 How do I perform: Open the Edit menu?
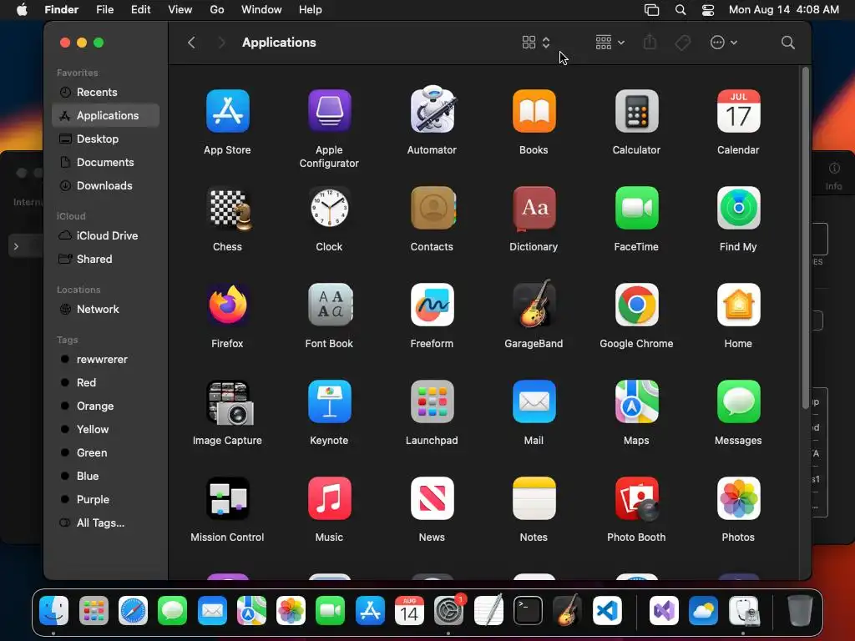pyautogui.click(x=140, y=10)
